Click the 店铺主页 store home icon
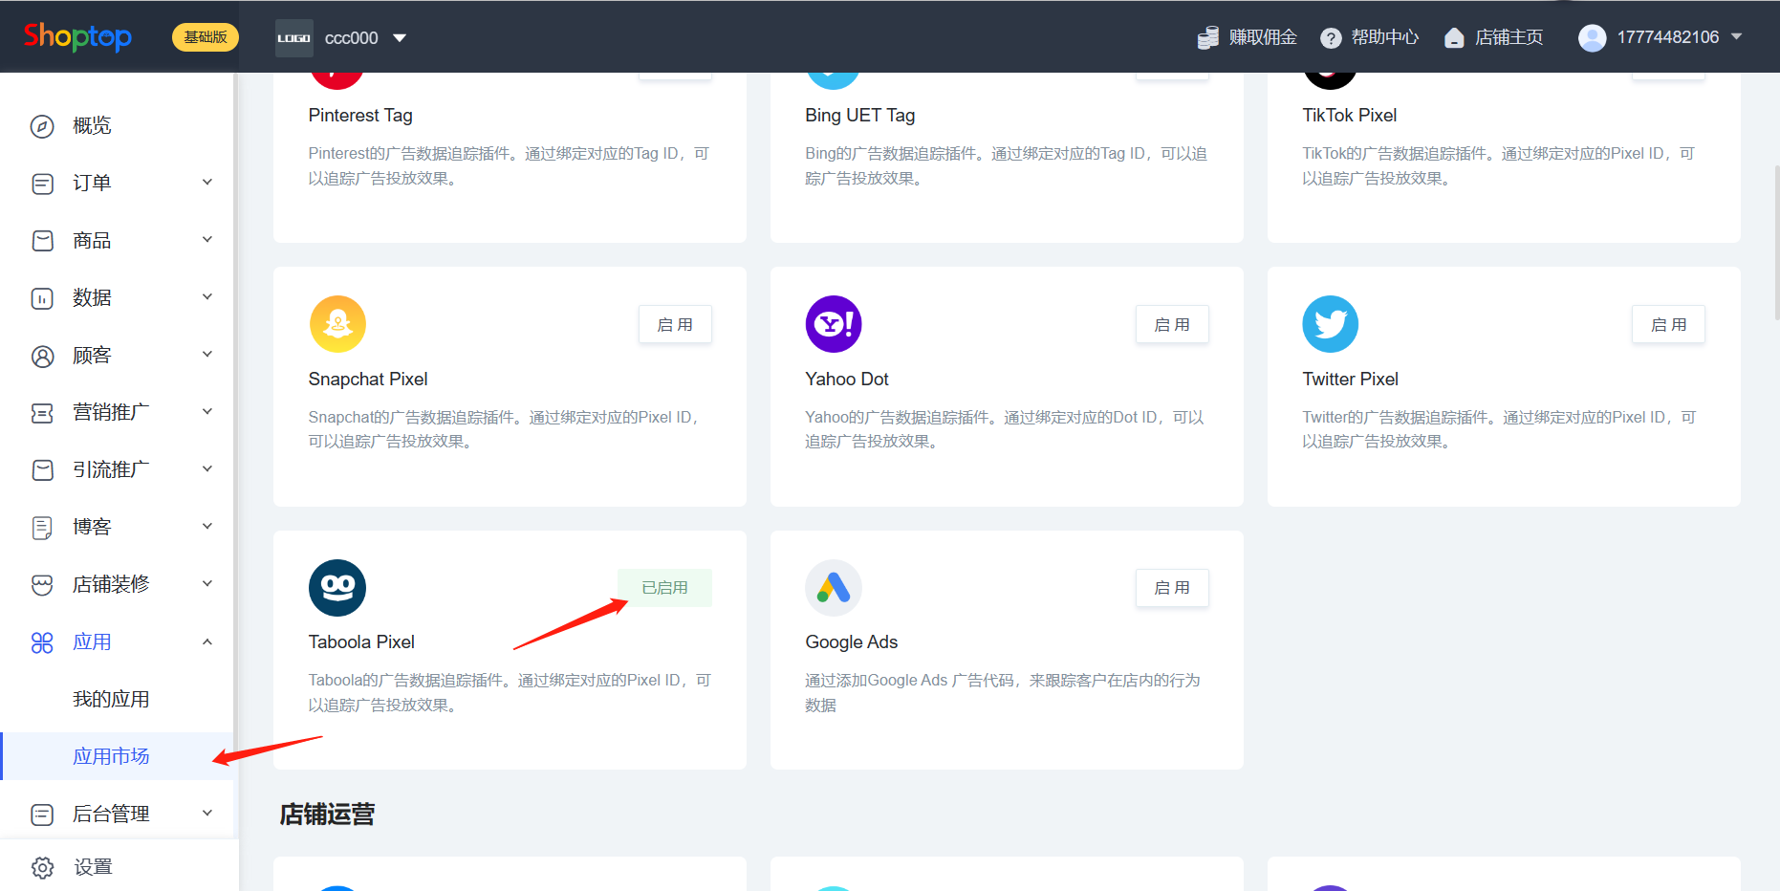The height and width of the screenshot is (891, 1780). tap(1454, 38)
